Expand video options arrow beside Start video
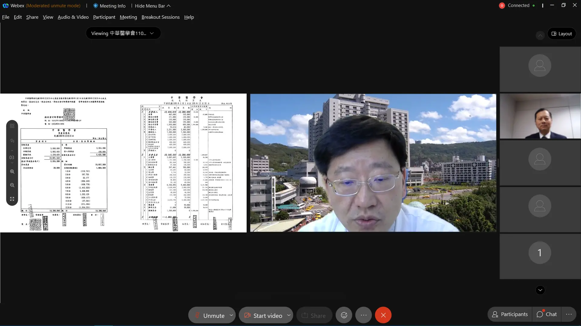 click(289, 315)
